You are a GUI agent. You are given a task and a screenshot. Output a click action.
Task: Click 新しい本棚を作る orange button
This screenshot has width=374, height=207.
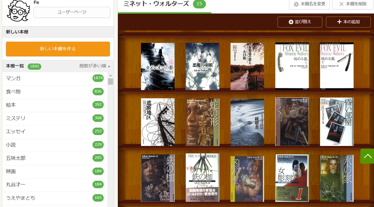coord(58,49)
